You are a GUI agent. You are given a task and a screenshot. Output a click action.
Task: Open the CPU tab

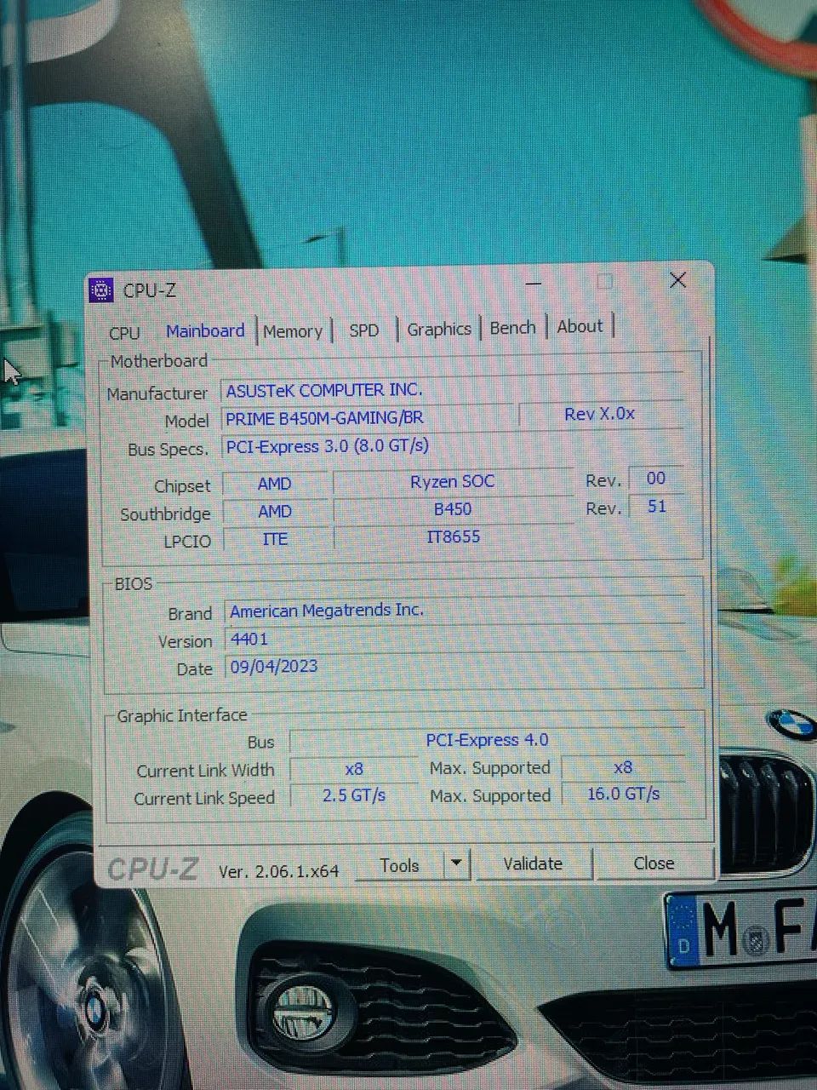point(124,333)
